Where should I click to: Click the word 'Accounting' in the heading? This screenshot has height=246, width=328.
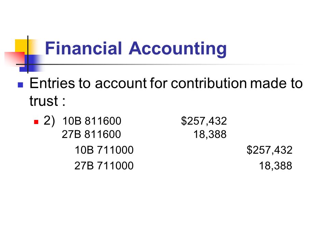(x=178, y=49)
